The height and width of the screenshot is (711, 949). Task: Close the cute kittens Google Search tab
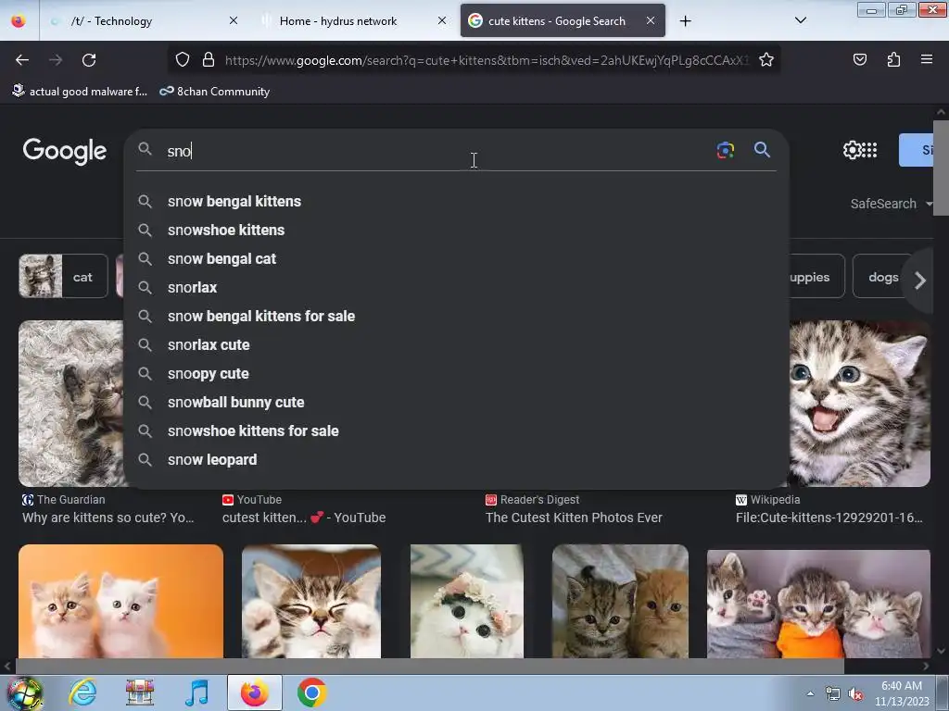(x=651, y=20)
